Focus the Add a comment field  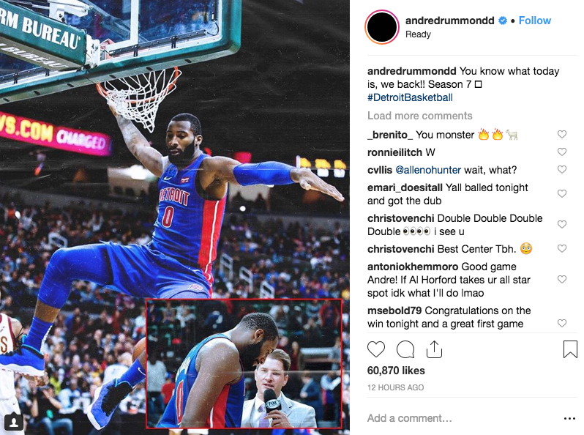click(x=462, y=418)
